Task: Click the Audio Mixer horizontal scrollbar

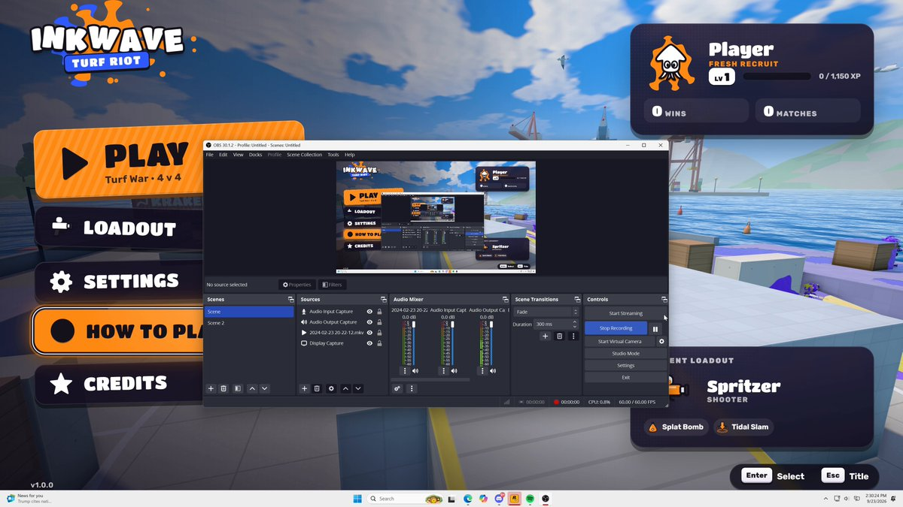Action: (x=430, y=379)
